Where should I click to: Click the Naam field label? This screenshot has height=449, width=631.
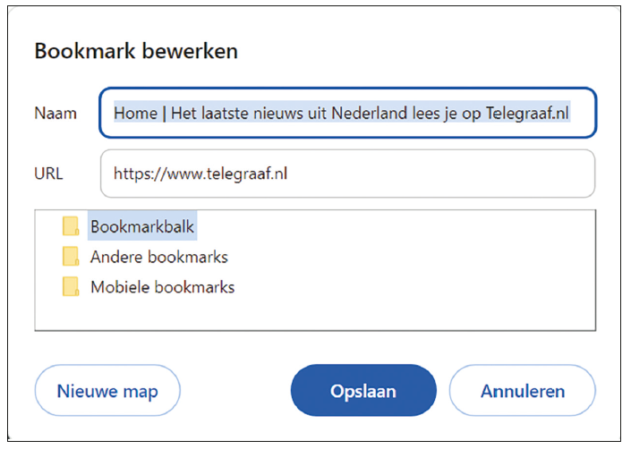(x=55, y=114)
